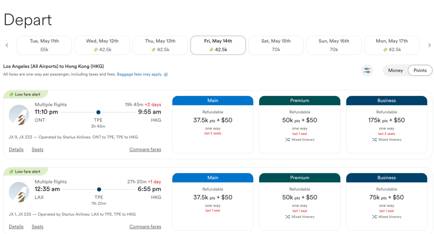This screenshot has height=234, width=434.
Task: Choose the 75k pts Business fare card
Action: 387,201
